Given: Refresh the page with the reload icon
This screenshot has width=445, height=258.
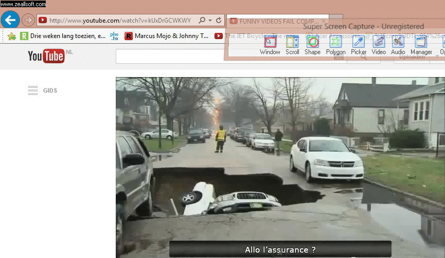Looking at the screenshot, I should click(219, 21).
